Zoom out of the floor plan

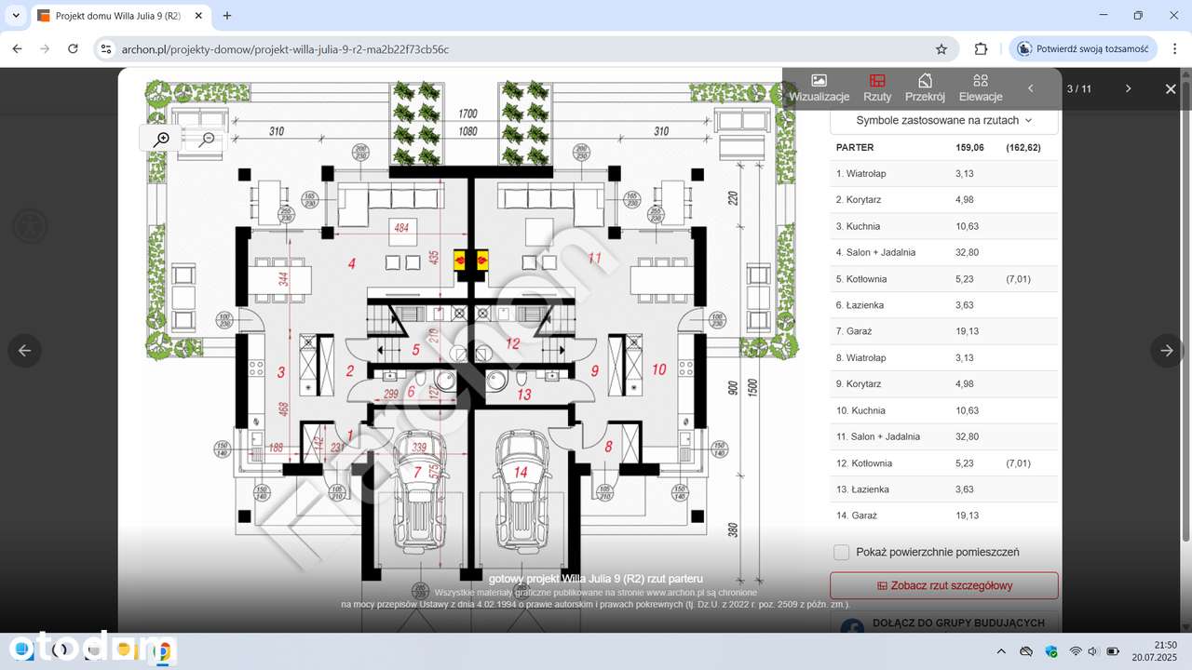tap(207, 139)
